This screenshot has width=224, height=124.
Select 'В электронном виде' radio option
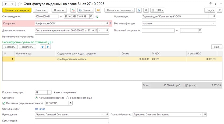pos(67,98)
